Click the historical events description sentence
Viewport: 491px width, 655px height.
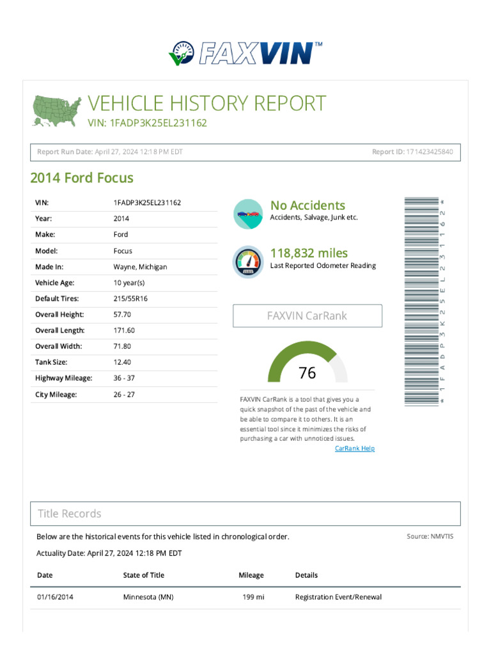[163, 537]
